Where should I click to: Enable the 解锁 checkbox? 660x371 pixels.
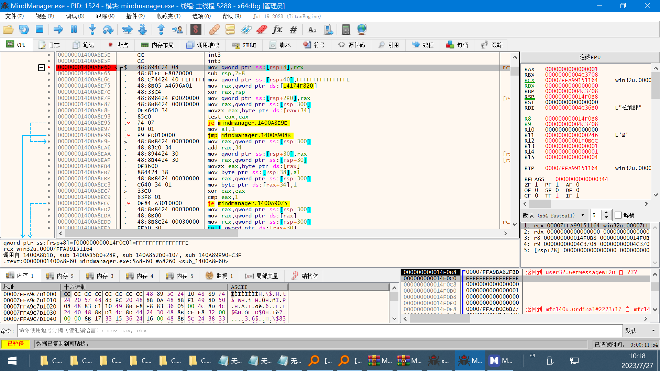618,215
